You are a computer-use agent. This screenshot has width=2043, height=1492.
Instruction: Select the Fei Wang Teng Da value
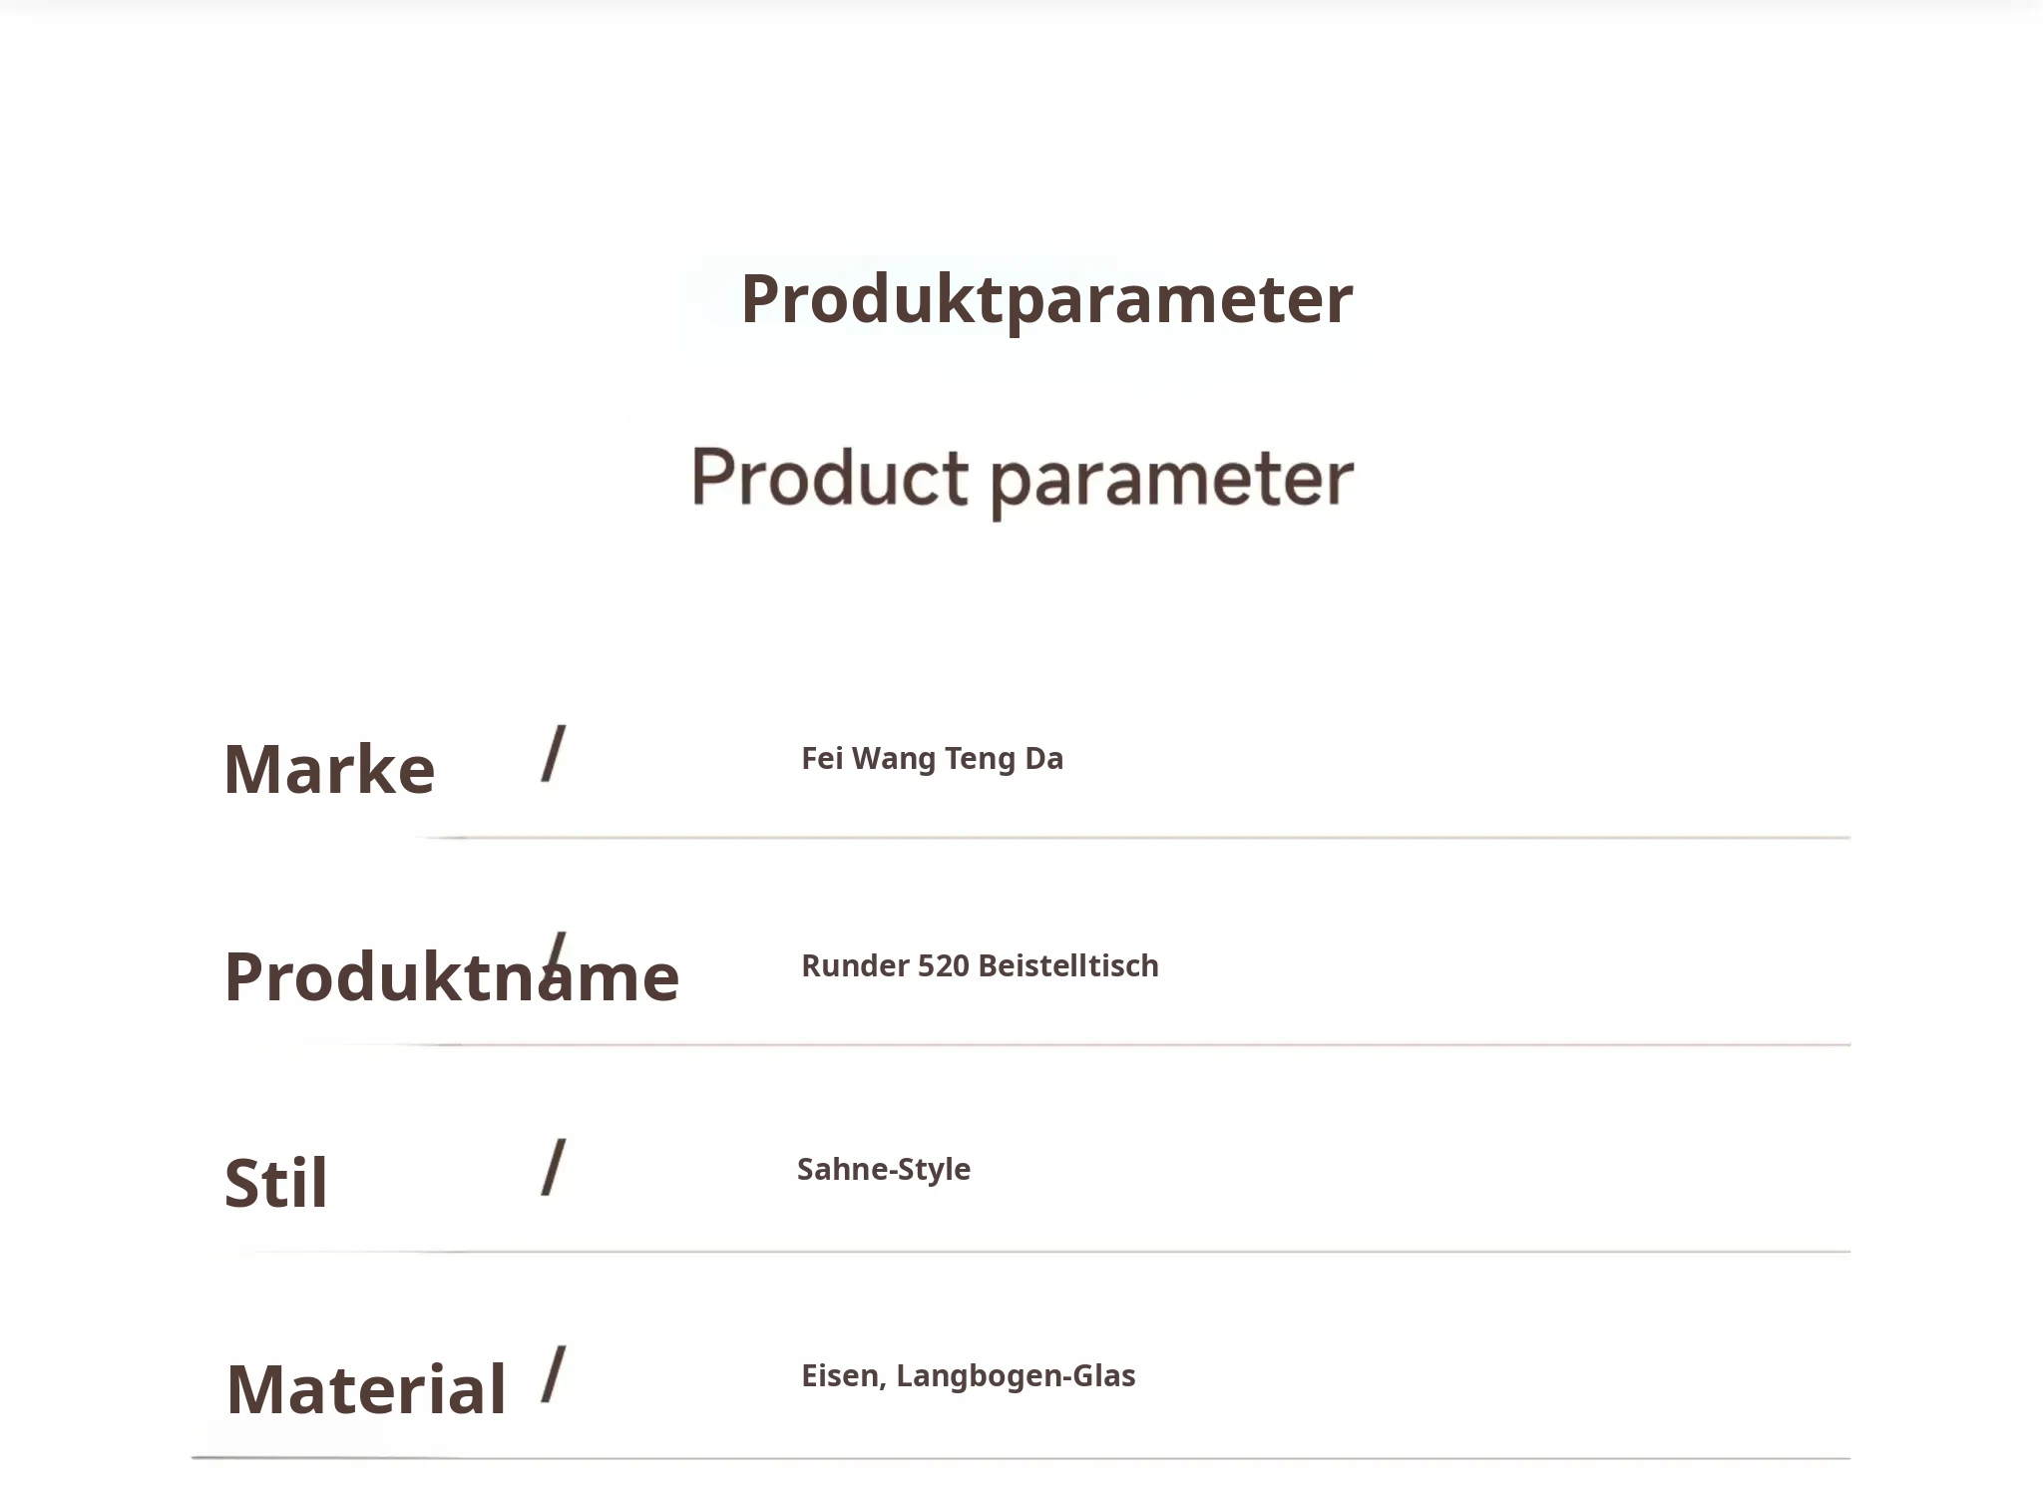pyautogui.click(x=932, y=759)
